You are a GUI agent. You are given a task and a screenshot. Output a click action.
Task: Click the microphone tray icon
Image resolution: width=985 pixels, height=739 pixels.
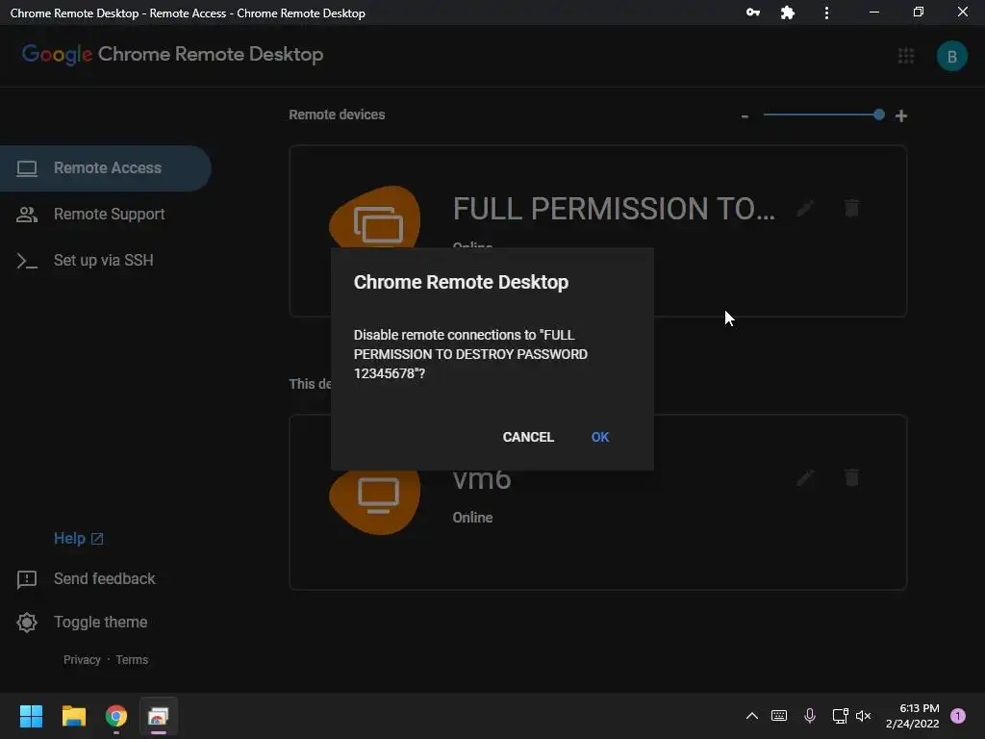pyautogui.click(x=810, y=716)
